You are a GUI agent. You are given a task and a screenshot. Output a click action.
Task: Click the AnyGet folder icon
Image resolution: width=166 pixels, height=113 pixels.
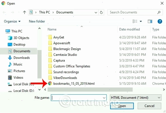click(x=50, y=37)
